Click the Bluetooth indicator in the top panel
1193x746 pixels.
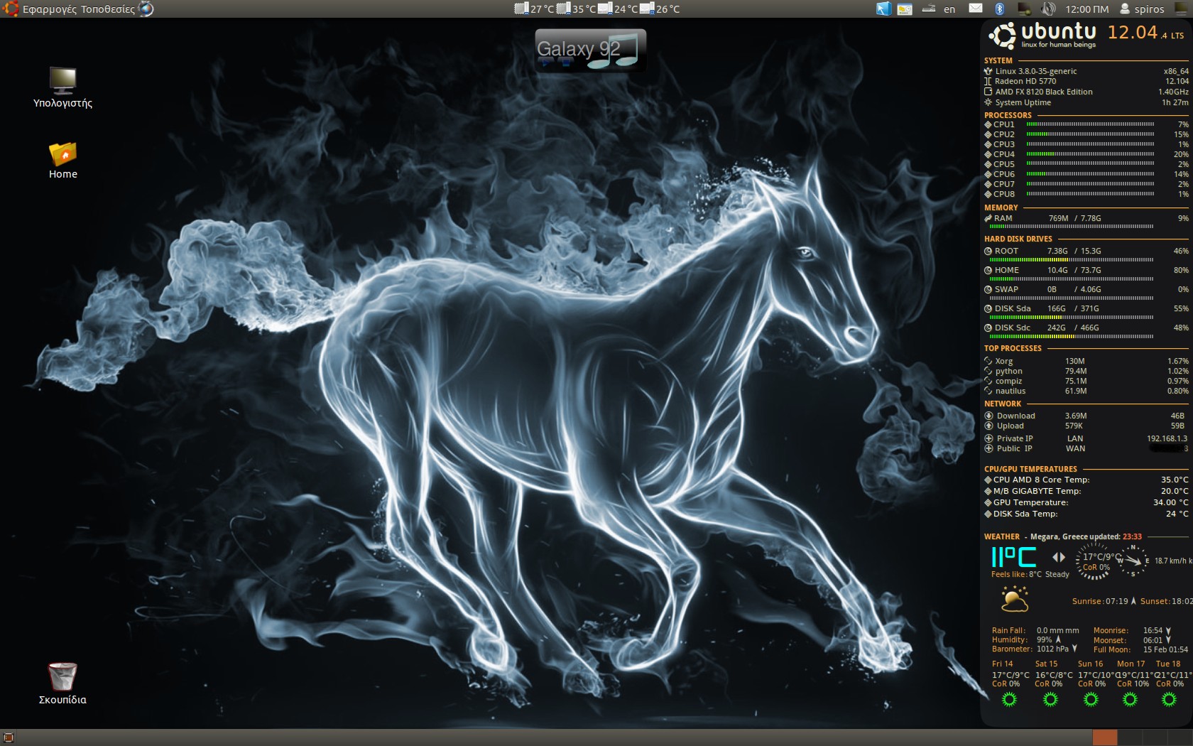(x=999, y=9)
